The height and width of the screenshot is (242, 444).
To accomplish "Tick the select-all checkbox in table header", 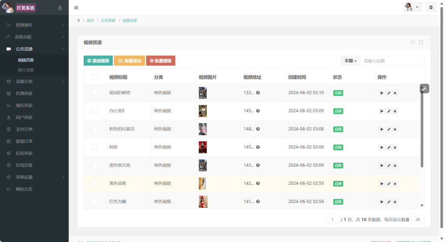I will (95, 77).
